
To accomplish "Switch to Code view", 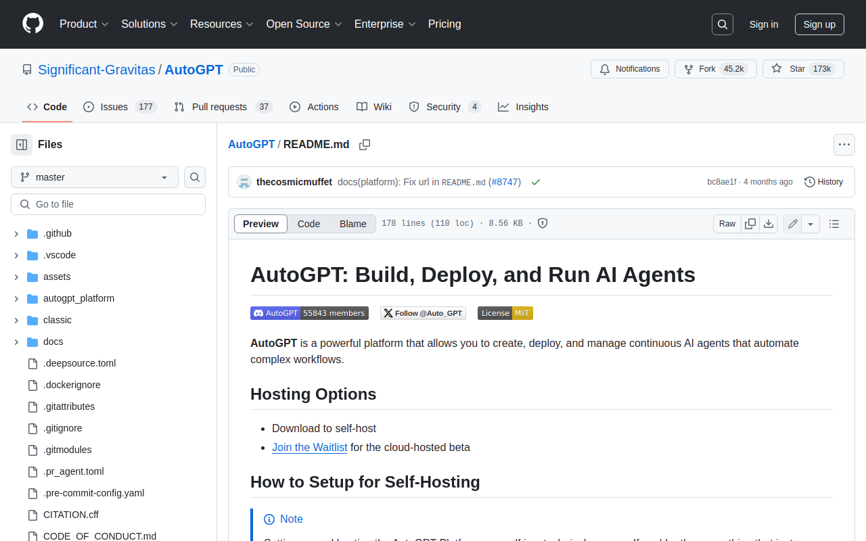I will (x=309, y=224).
